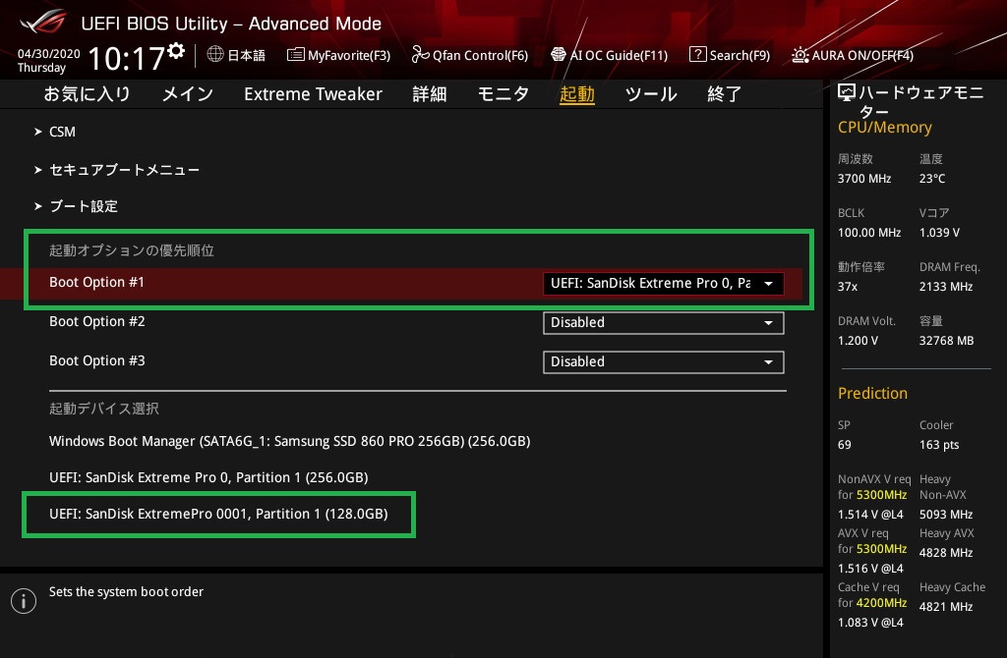This screenshot has height=658, width=1007.
Task: Boot from SanDisk ExtremePro 0001 128.0GB
Action: click(218, 514)
